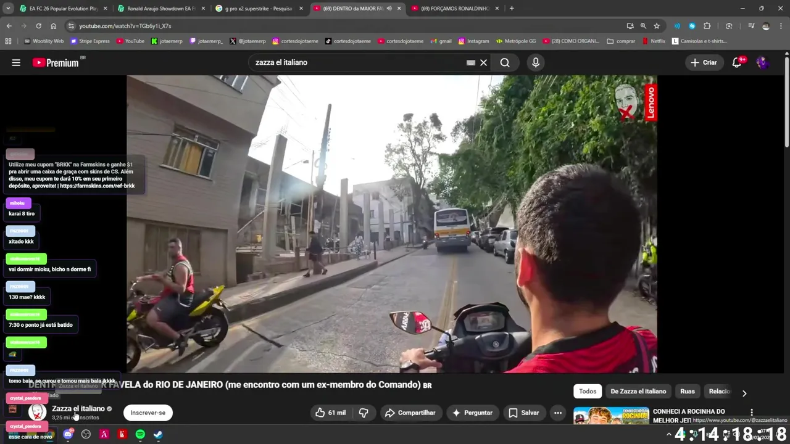Open Discord from the taskbar
The width and height of the screenshot is (790, 444).
[69, 434]
